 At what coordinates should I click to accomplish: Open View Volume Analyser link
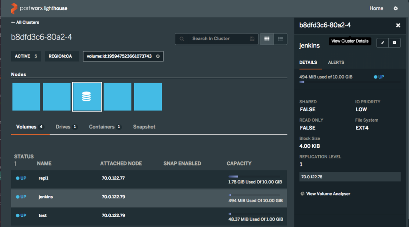coord(328,194)
